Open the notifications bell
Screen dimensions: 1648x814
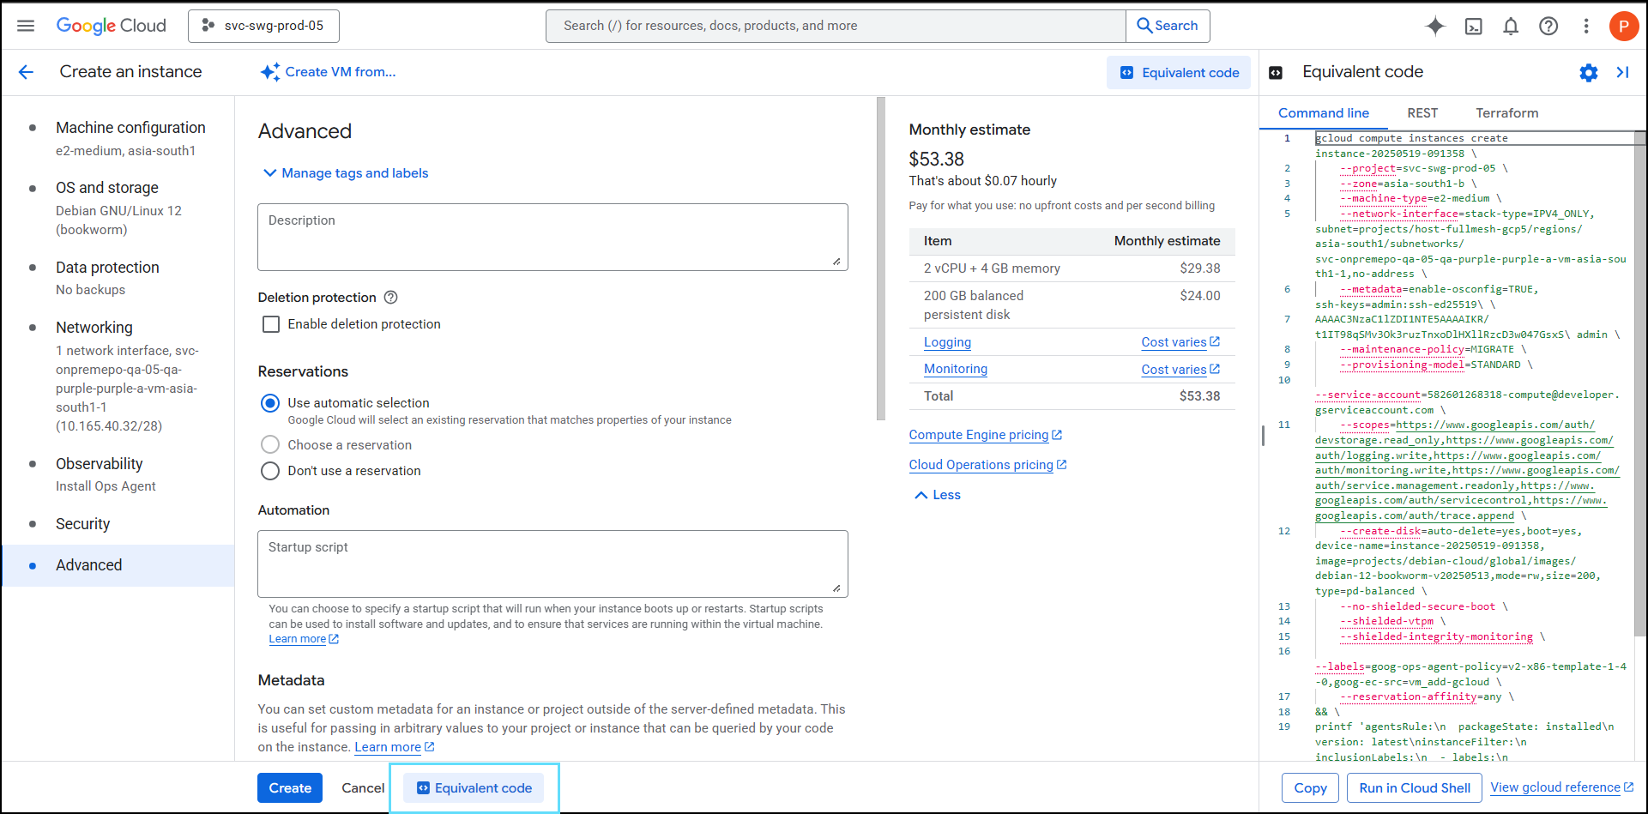click(x=1511, y=26)
